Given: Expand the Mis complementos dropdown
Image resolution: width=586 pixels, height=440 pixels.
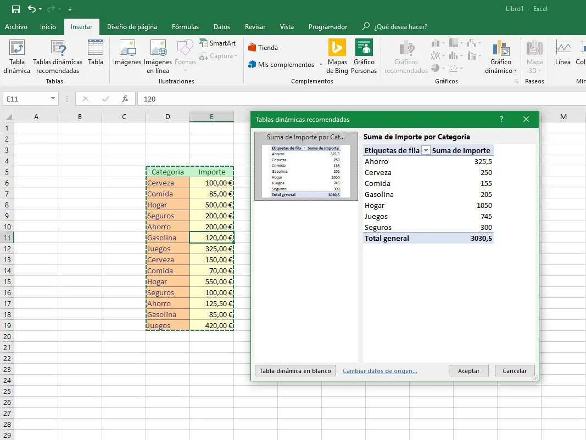Looking at the screenshot, I should coord(321,65).
